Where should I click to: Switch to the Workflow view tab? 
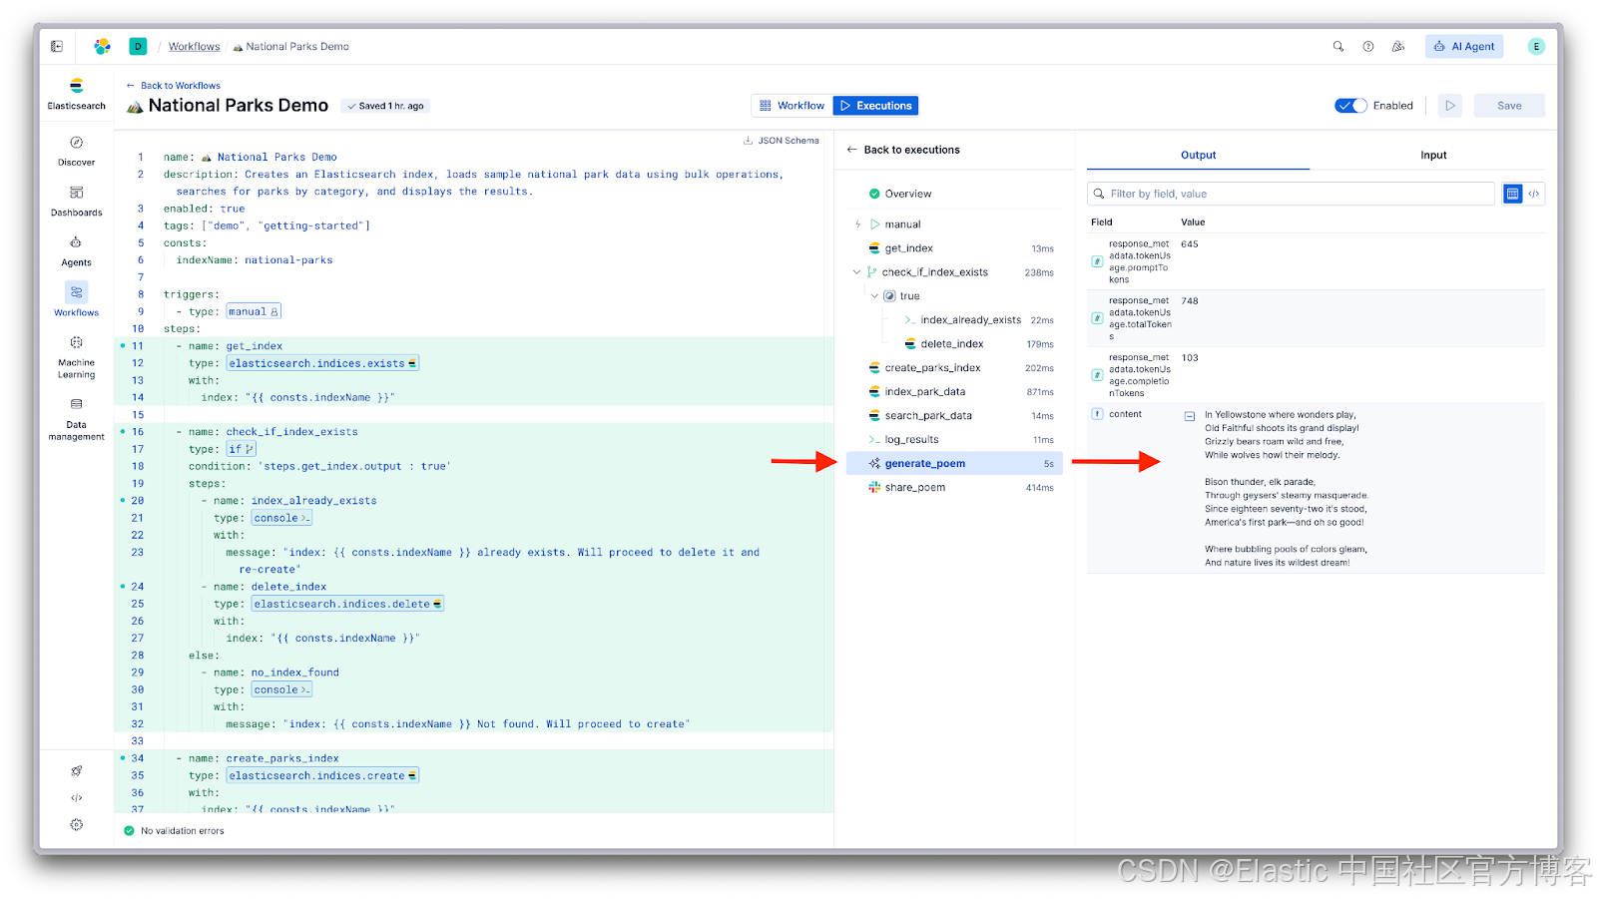pos(793,106)
